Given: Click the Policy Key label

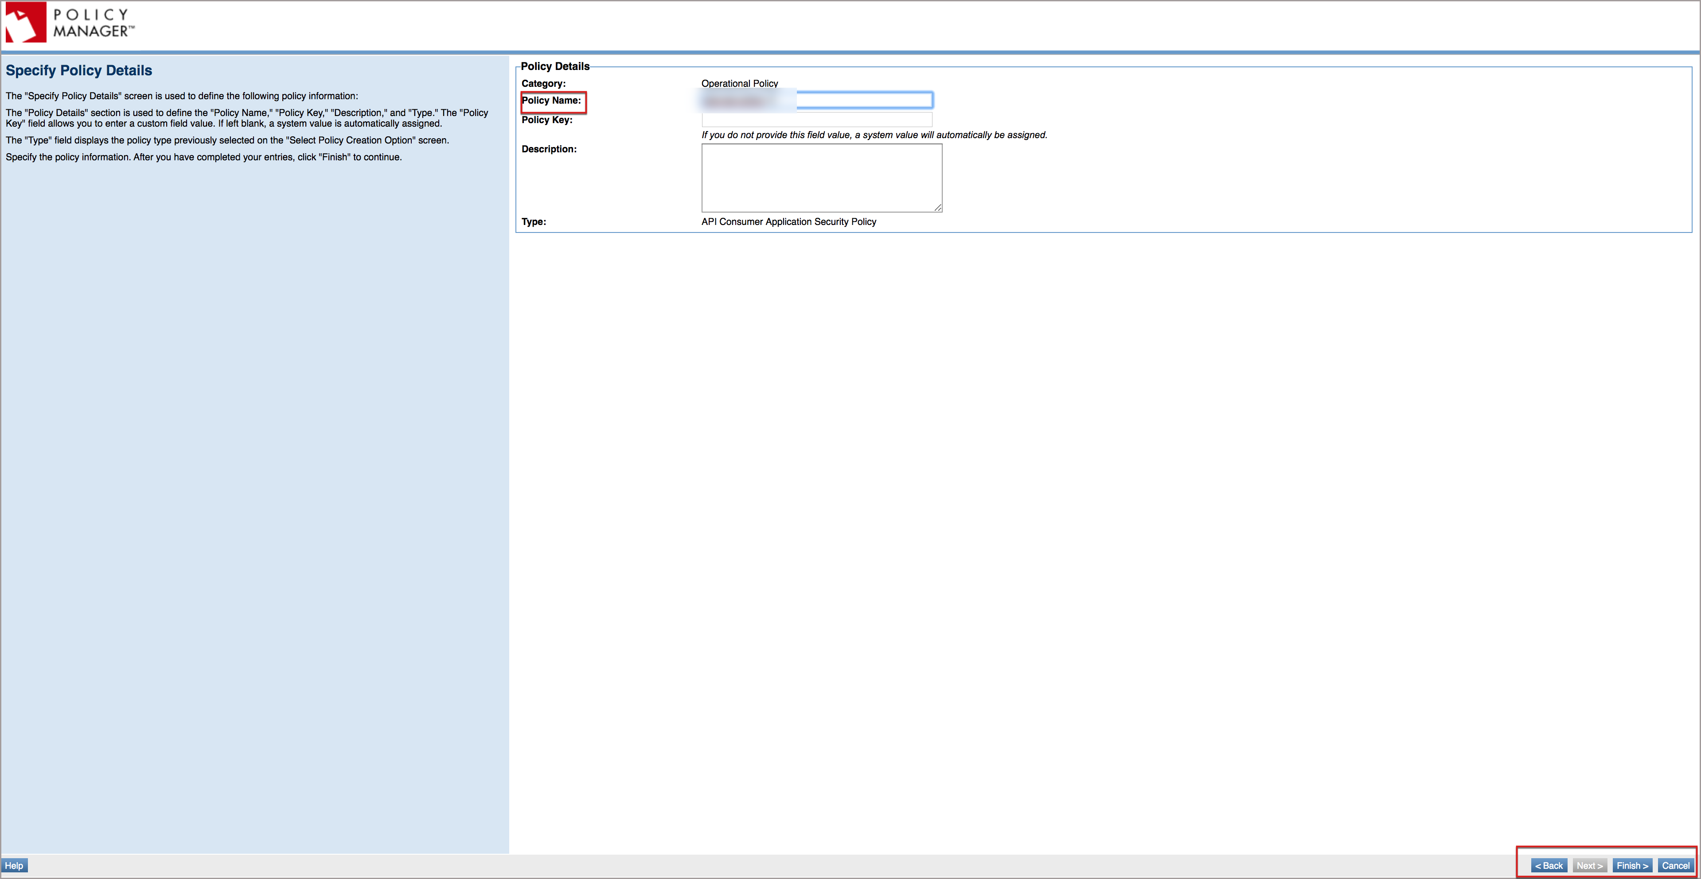Looking at the screenshot, I should point(547,120).
